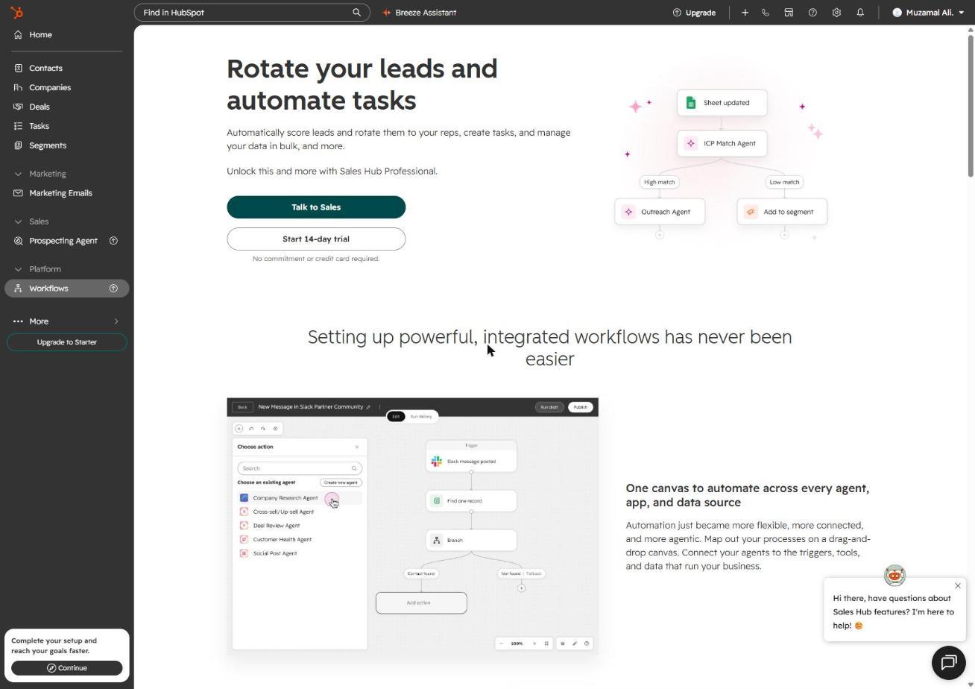Click upgrade arrow icon beside Workflows
The image size is (975, 689).
(114, 289)
